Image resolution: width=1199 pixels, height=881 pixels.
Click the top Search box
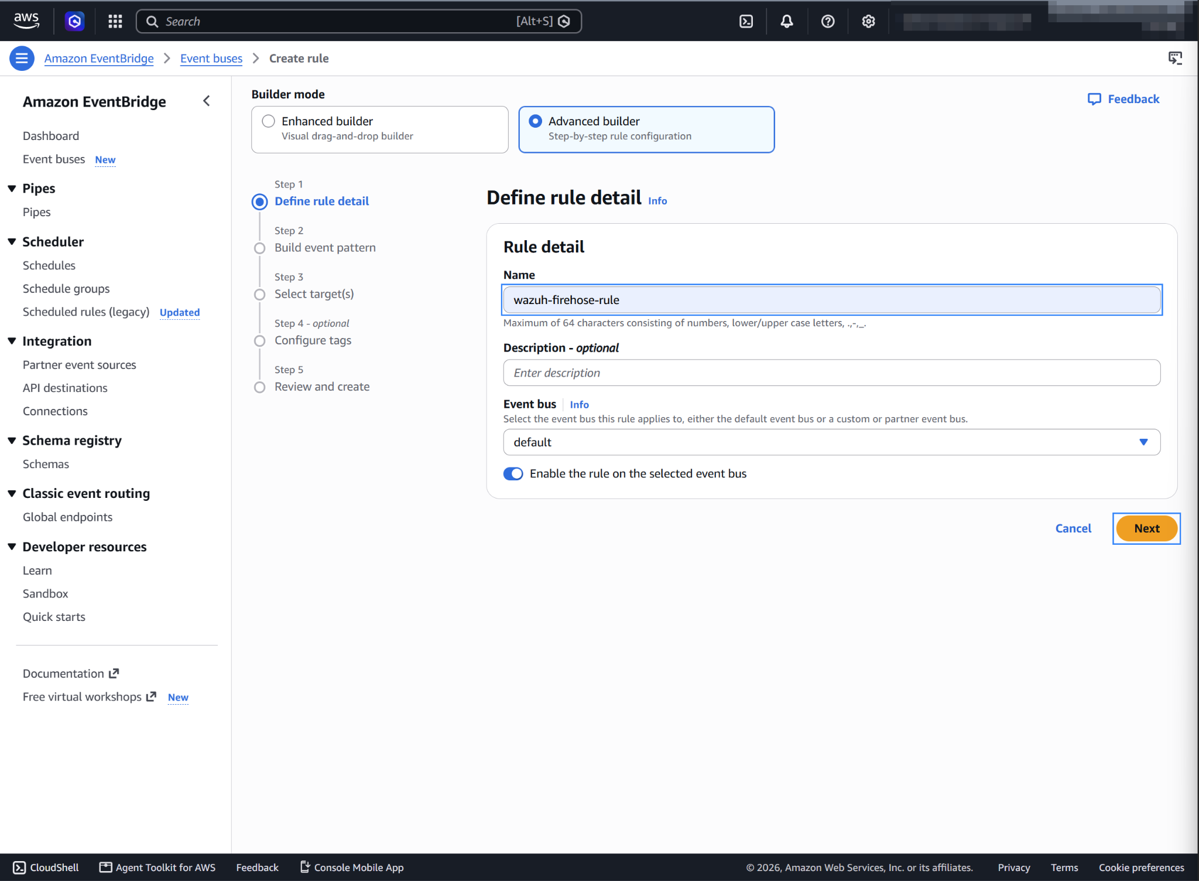[358, 21]
